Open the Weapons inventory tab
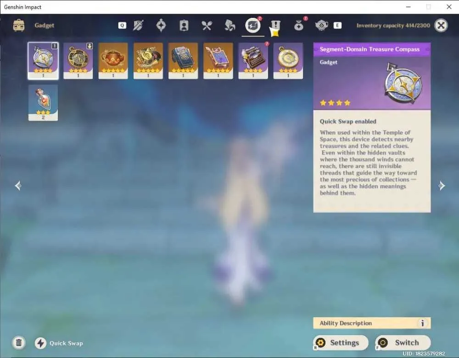The image size is (459, 358). point(138,25)
